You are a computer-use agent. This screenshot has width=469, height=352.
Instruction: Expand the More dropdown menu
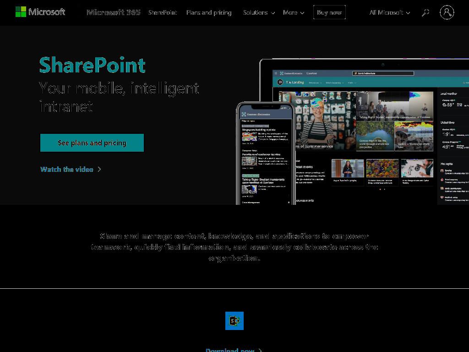coord(294,12)
